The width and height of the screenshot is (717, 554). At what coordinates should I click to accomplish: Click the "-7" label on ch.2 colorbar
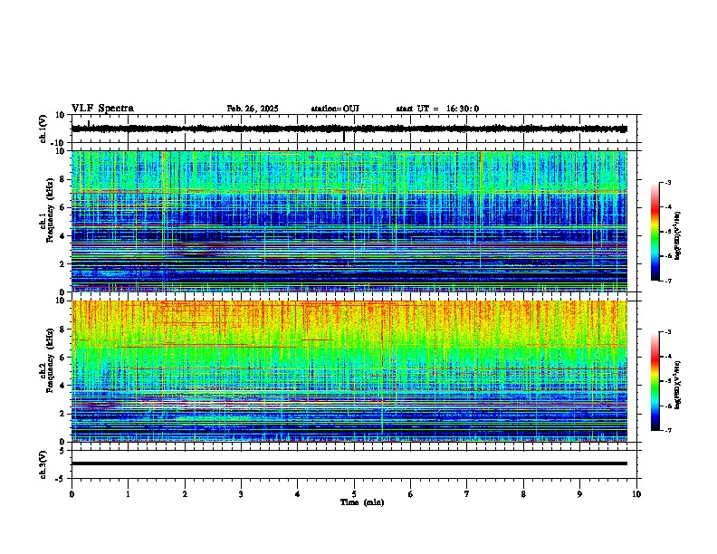click(x=668, y=430)
